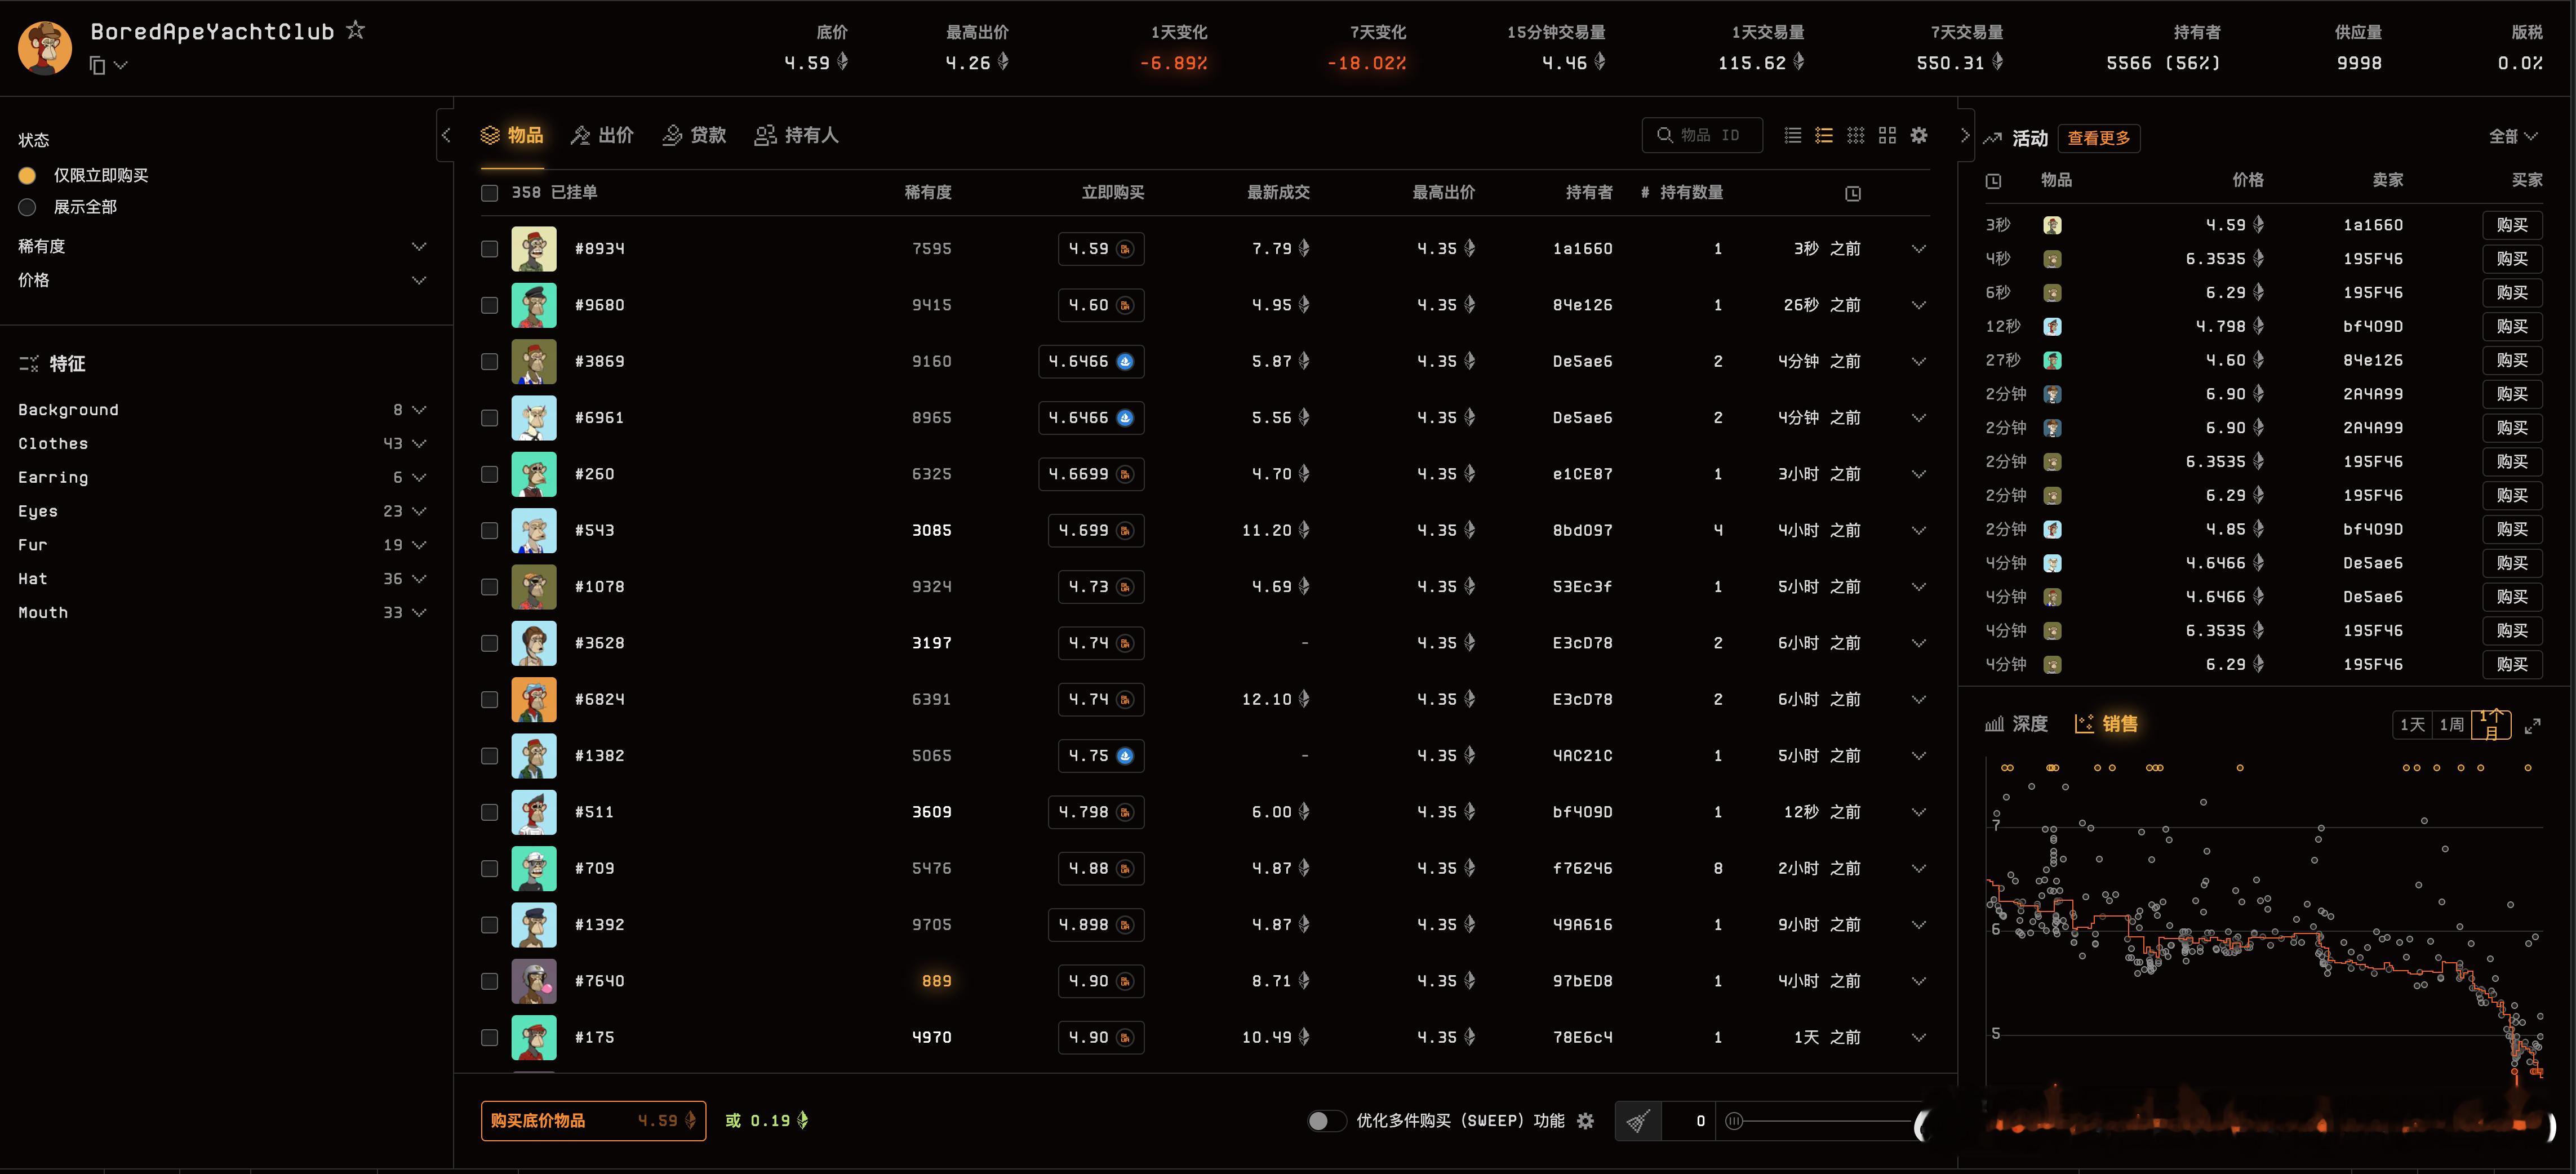Switch to compact list view icon
The image size is (2576, 1174).
(x=1793, y=135)
